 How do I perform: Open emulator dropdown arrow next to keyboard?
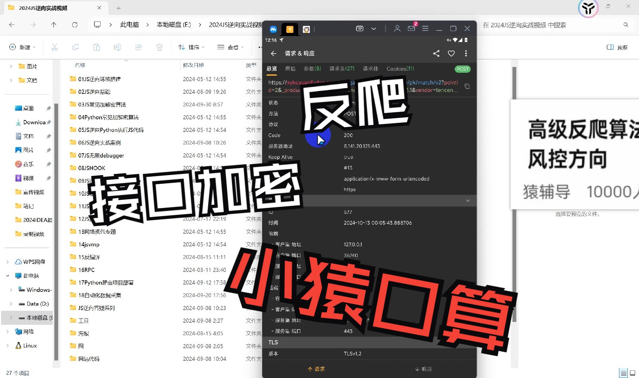pos(374,29)
